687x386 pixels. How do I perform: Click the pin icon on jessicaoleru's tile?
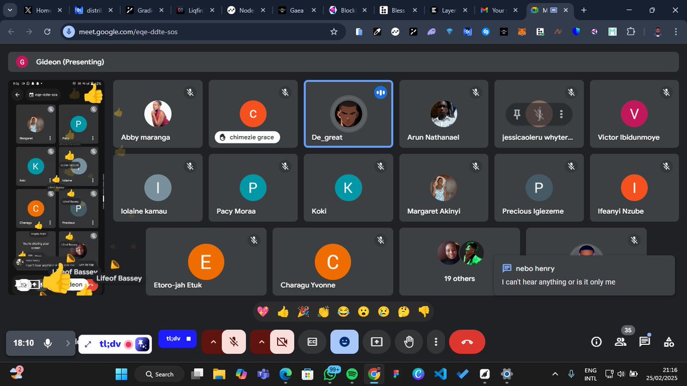click(x=516, y=114)
